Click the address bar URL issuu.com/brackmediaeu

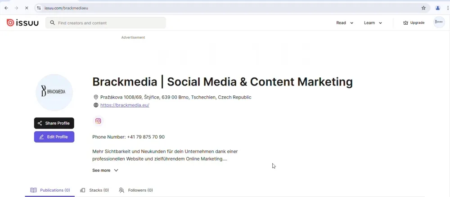coord(66,8)
